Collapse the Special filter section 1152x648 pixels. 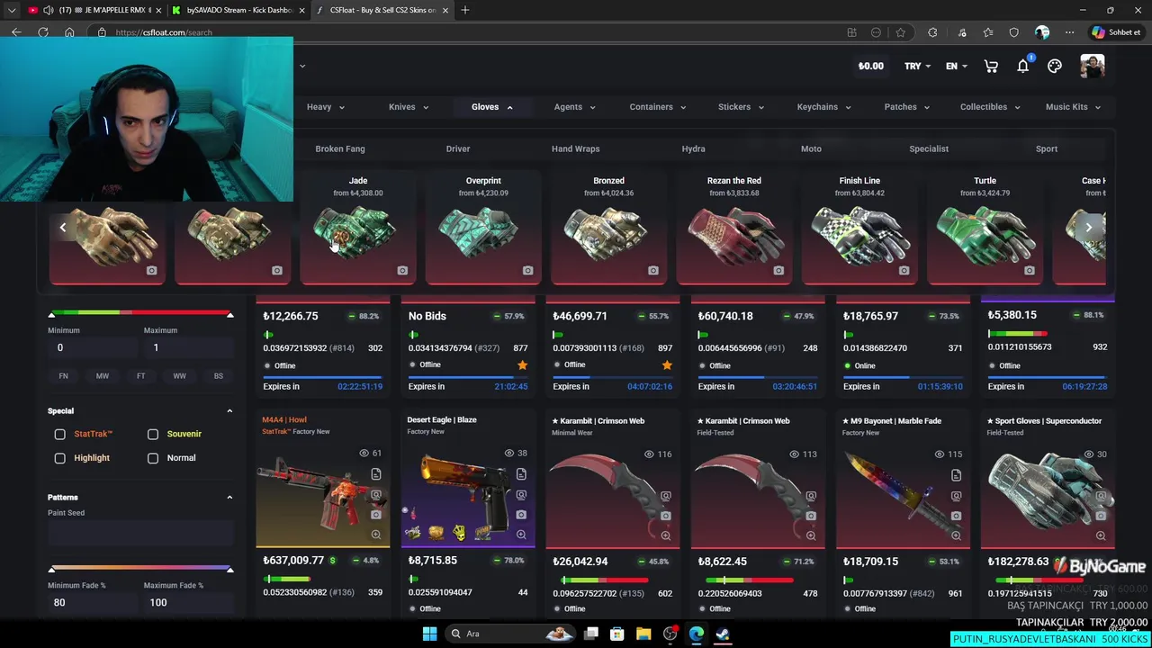pos(229,411)
